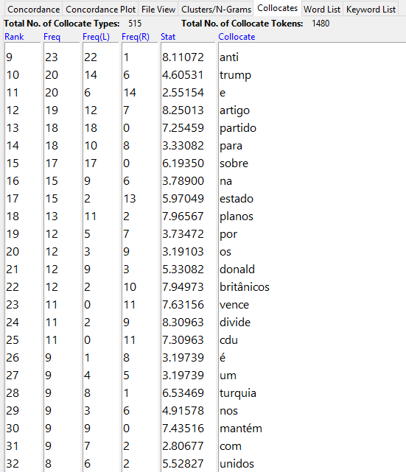The height and width of the screenshot is (472, 406).
Task: Switch to the Concordance tab
Action: [x=33, y=10]
